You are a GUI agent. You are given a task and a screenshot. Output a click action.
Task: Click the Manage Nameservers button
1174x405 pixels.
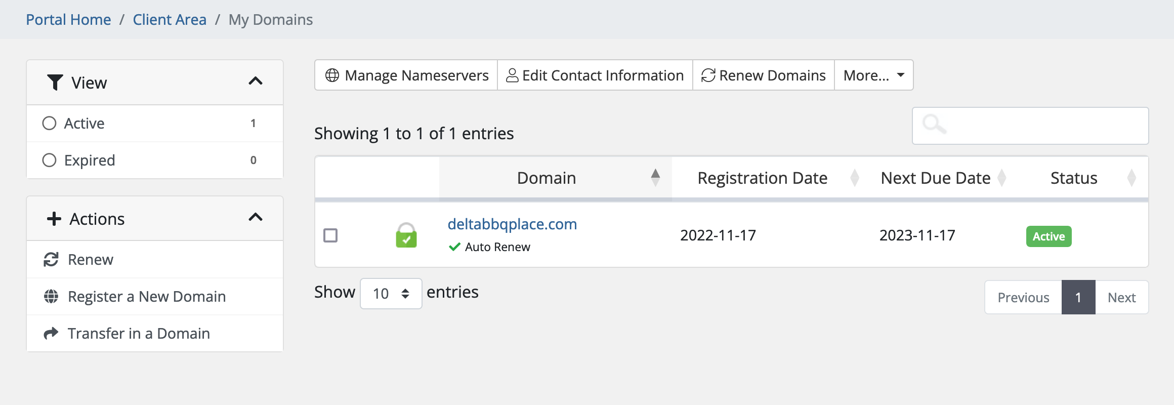(x=406, y=75)
